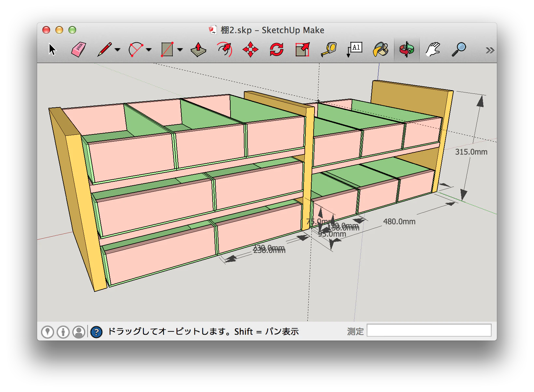Choose the Rotate tool
This screenshot has width=534, height=392.
click(276, 49)
